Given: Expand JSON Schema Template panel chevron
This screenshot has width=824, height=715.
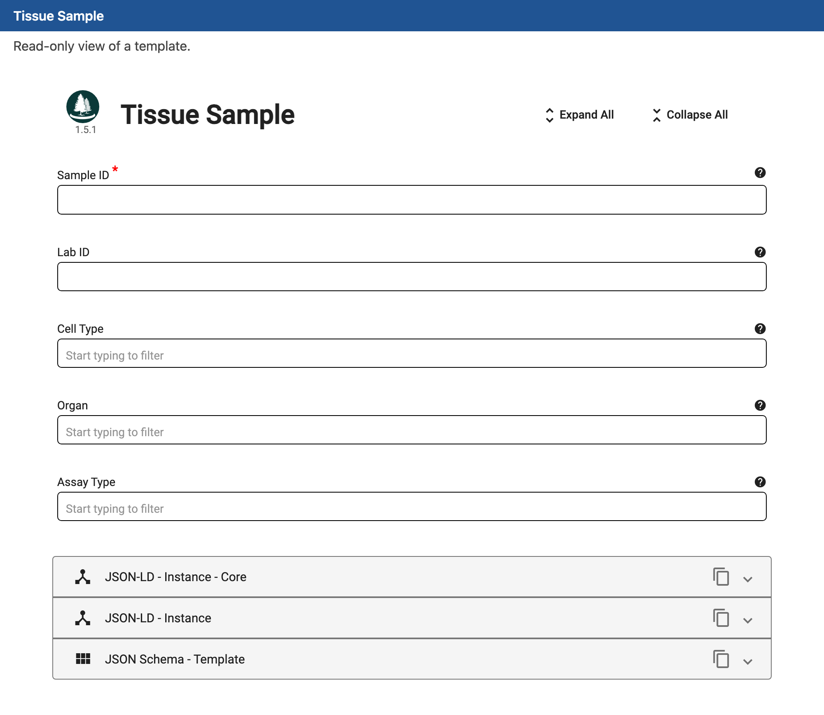Looking at the screenshot, I should click(x=748, y=661).
